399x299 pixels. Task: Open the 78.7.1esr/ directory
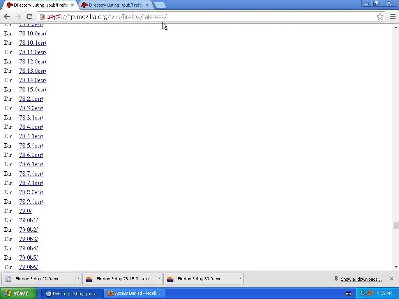(31, 183)
